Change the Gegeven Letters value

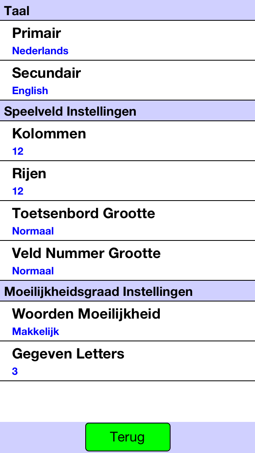[127, 361]
